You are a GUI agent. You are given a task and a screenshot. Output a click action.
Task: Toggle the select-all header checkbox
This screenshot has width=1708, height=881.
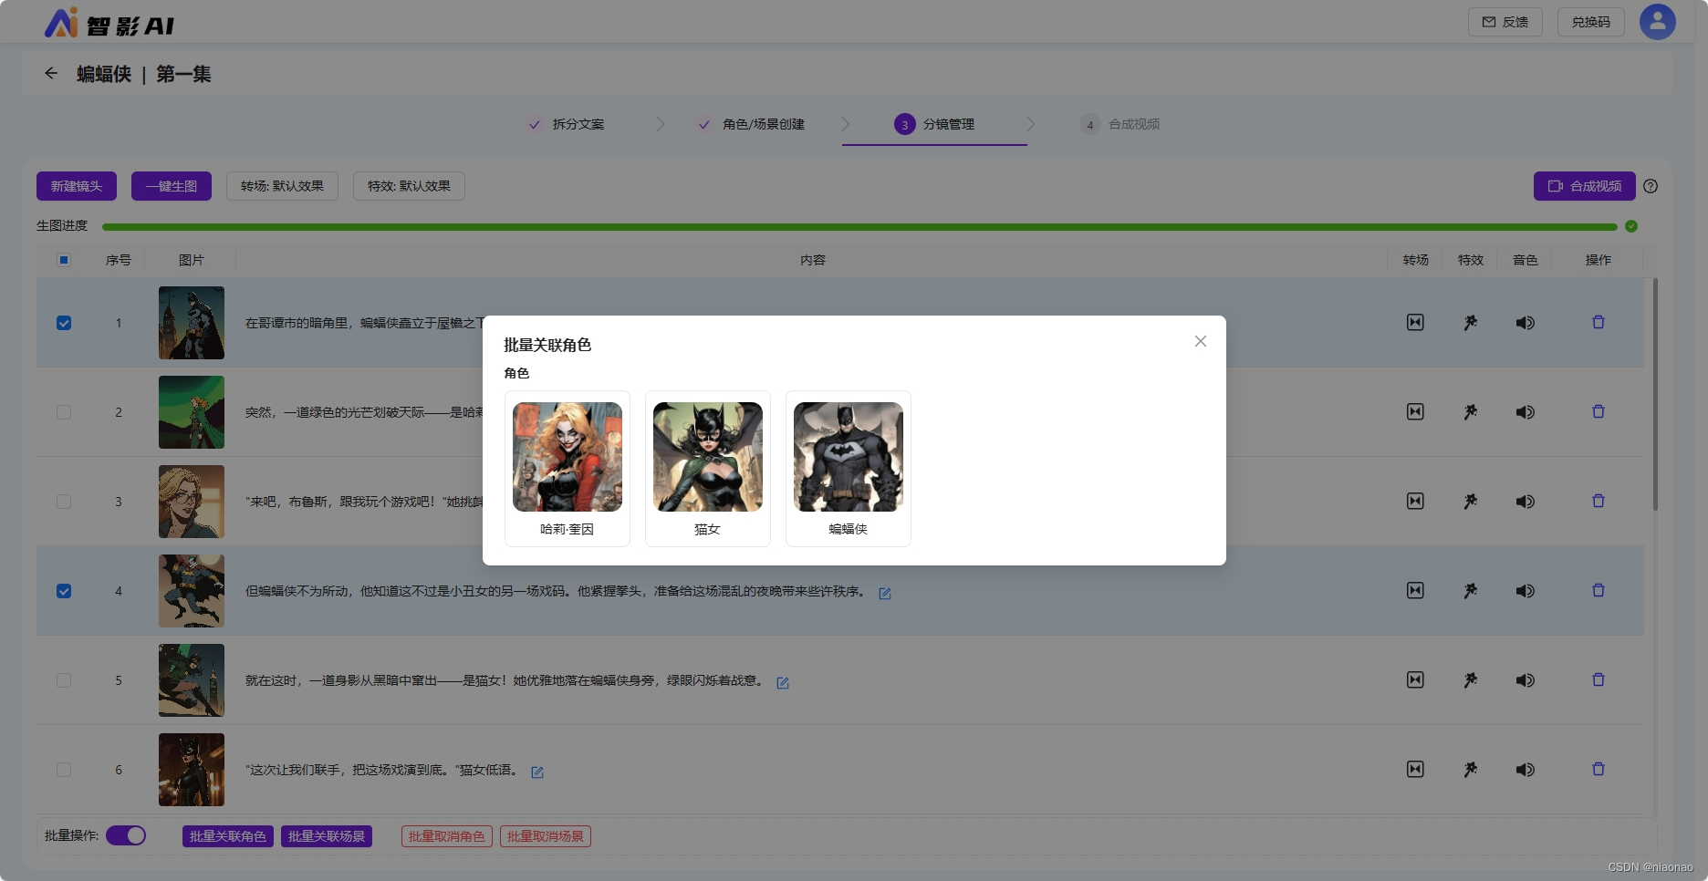click(64, 260)
